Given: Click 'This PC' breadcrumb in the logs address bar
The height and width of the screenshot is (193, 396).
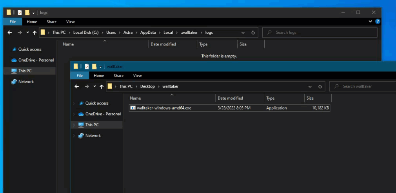Looking at the screenshot, I should coord(59,32).
